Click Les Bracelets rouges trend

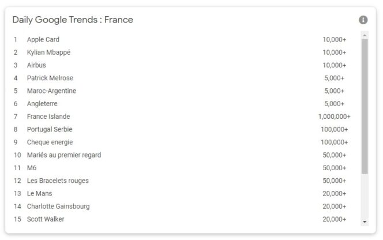point(58,181)
